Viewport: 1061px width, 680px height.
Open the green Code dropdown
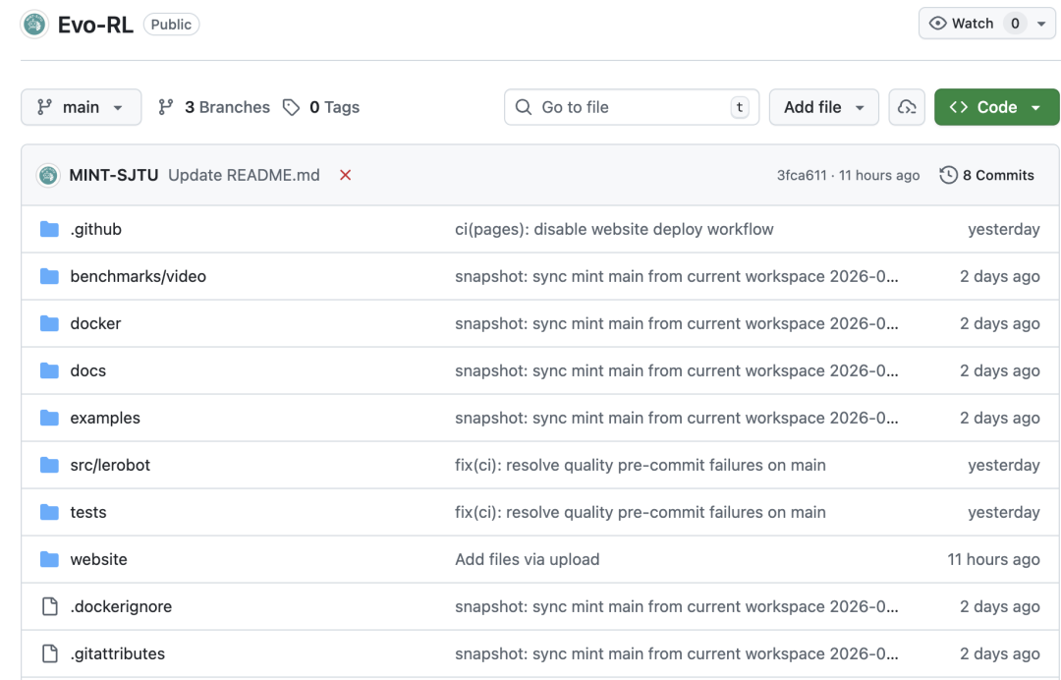(996, 107)
